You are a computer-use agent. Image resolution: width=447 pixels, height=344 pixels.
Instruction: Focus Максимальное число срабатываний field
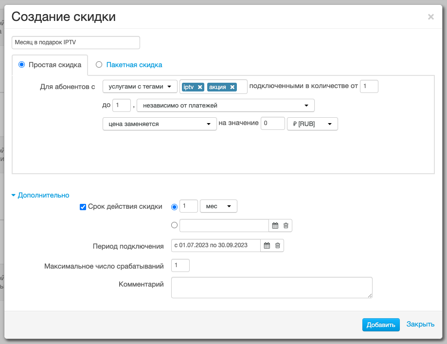(x=180, y=265)
